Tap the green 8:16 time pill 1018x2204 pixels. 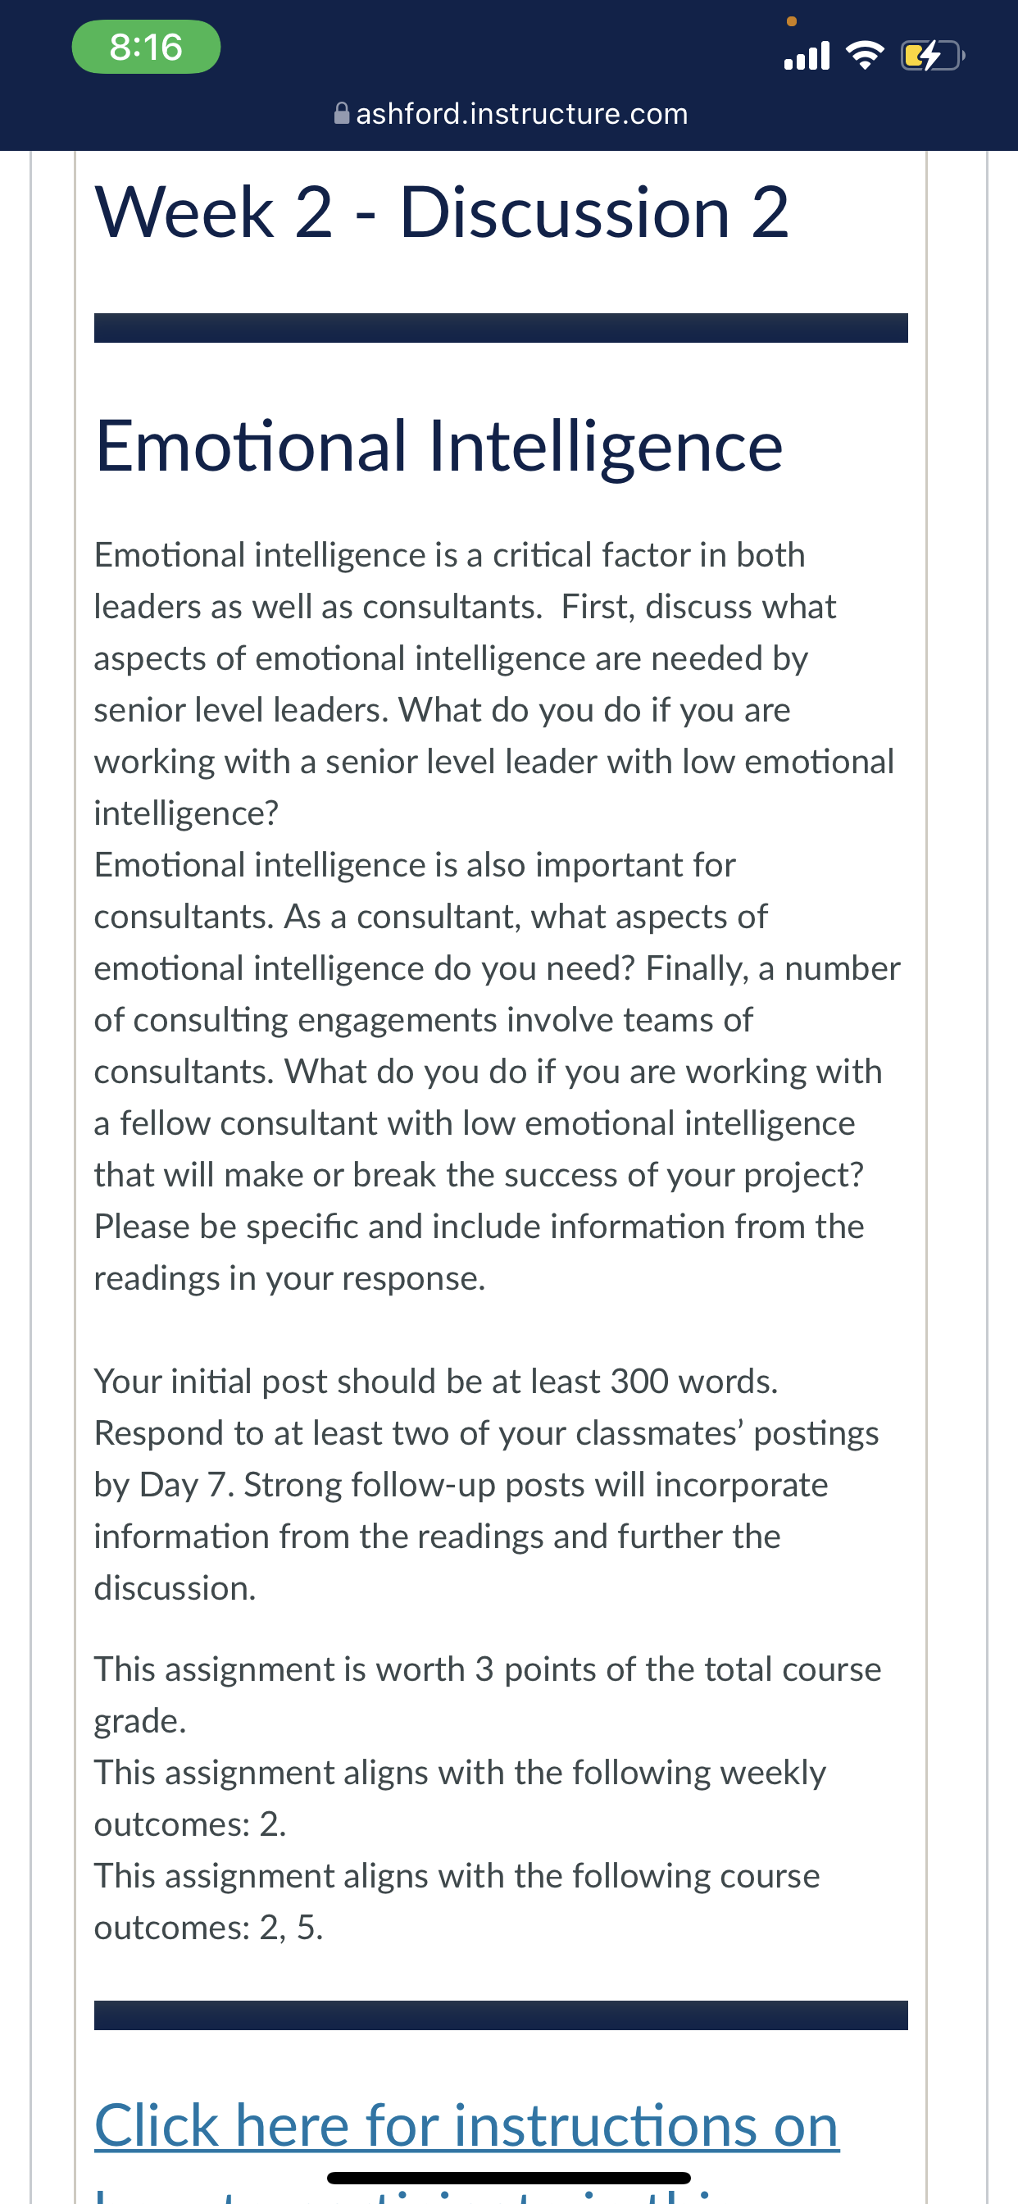(146, 47)
